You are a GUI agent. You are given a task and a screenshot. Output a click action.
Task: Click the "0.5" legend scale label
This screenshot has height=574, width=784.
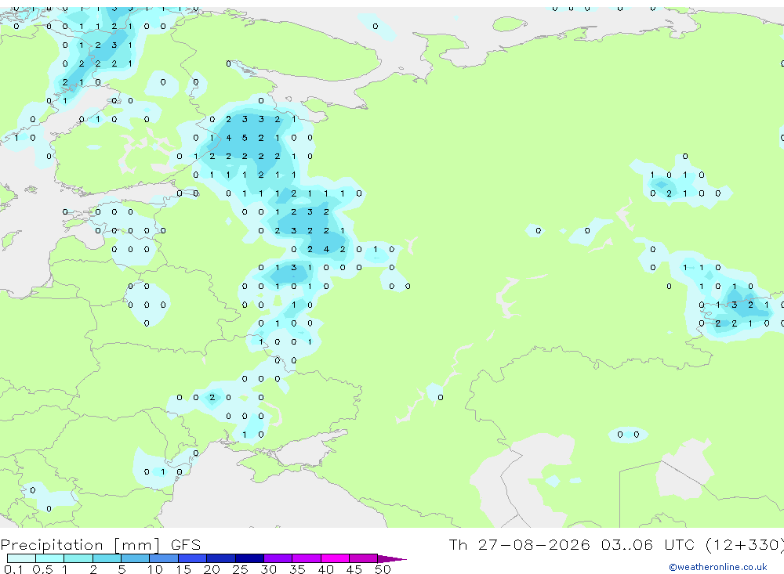tap(42, 569)
